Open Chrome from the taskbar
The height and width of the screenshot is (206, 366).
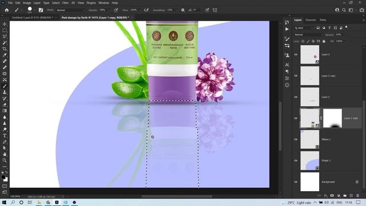pos(48,203)
